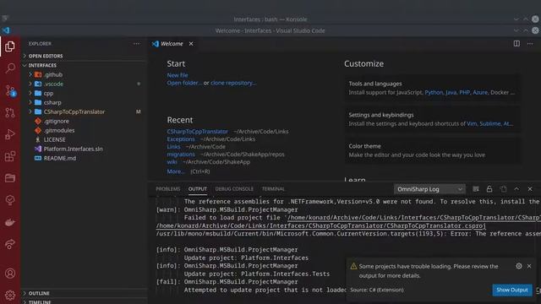Viewport: 541px width, 304px height.
Task: Close the bottom panel
Action: point(530,189)
